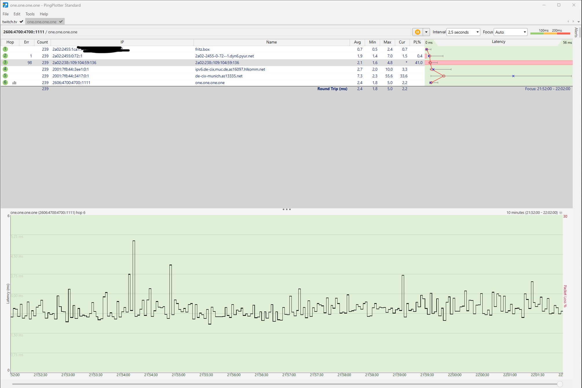
Task: Click the hop 6 bar graph icon
Action: (x=14, y=83)
